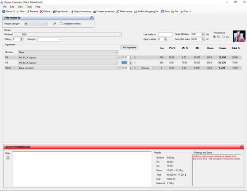
Task: Open Current inventory from toolbar
Action: click(104, 11)
